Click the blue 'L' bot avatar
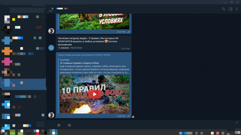The height and width of the screenshot is (135, 241). tap(51, 48)
